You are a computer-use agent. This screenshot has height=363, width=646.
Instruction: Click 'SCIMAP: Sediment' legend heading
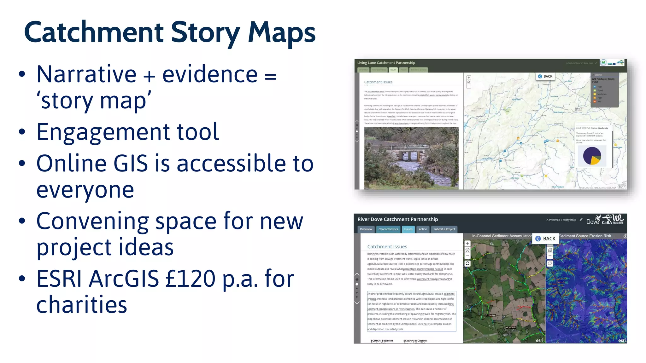382,341
